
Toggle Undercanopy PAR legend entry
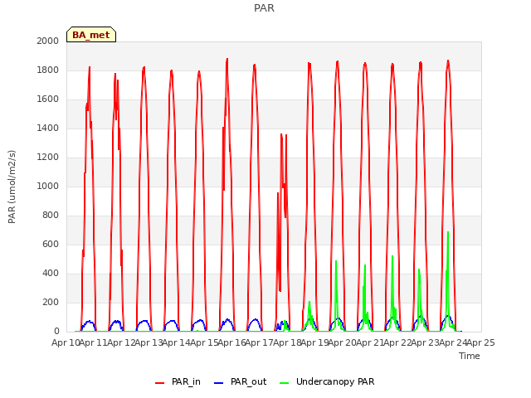coord(327,381)
